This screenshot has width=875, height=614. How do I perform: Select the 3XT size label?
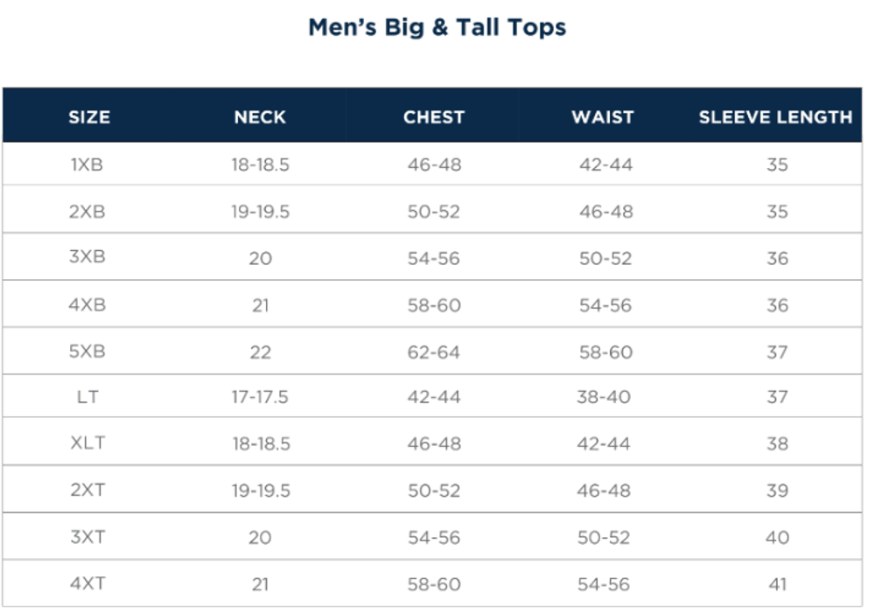(x=87, y=538)
